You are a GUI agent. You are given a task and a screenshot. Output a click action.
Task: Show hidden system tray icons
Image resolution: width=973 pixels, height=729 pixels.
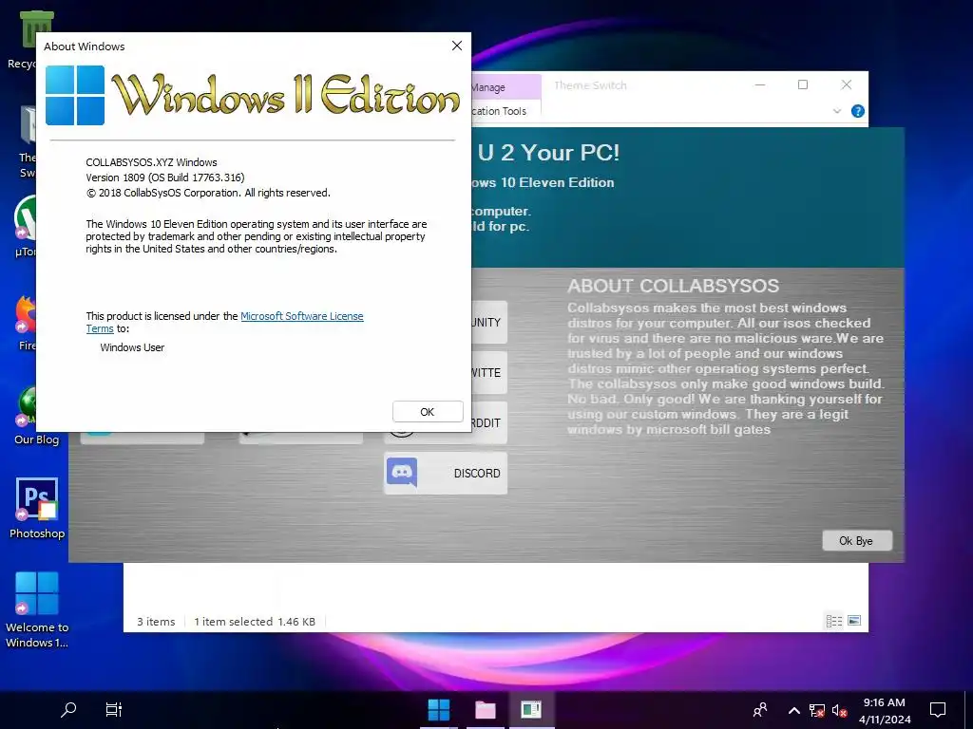coord(794,710)
